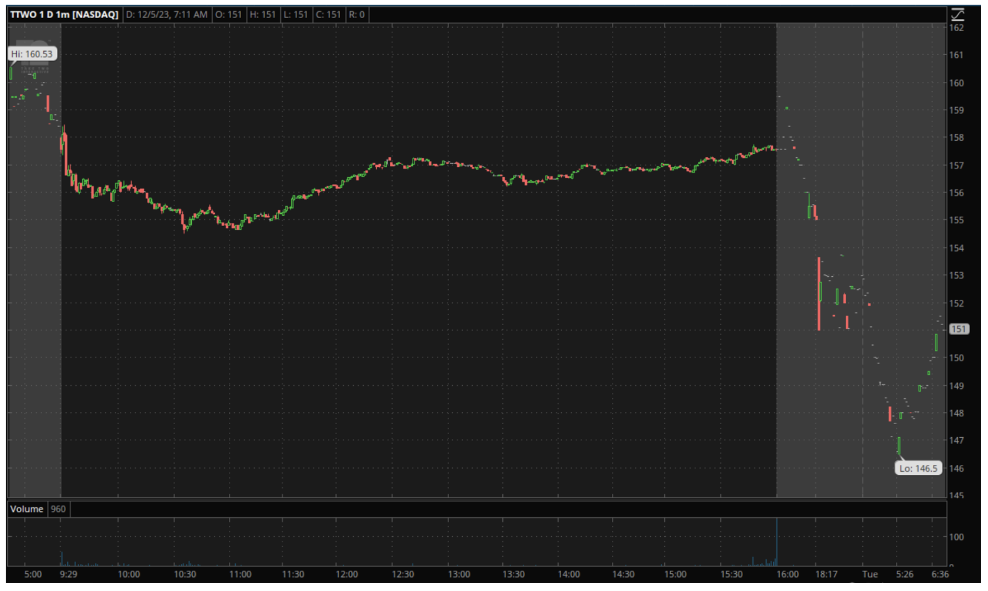
Task: Select the 147 price axis label
Action: pyautogui.click(x=956, y=440)
